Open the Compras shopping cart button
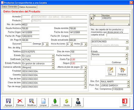134x110 pixels. pos(122,71)
